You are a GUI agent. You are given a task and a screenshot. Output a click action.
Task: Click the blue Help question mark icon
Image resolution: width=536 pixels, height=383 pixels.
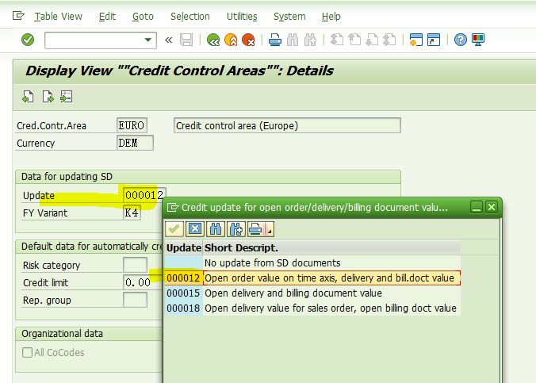[461, 40]
